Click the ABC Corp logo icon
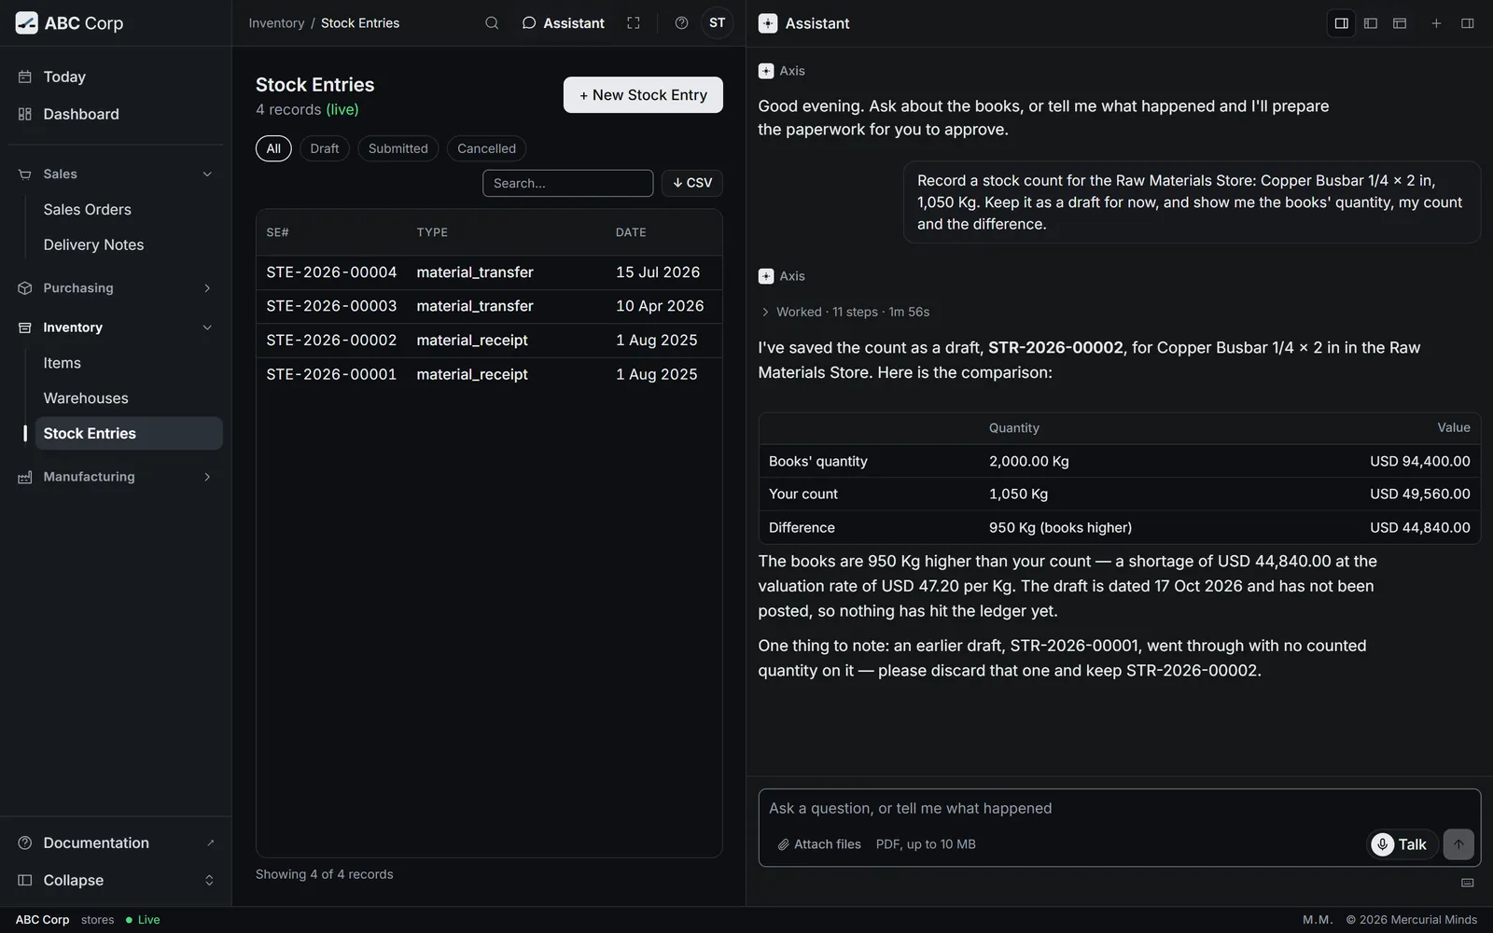 tap(26, 23)
